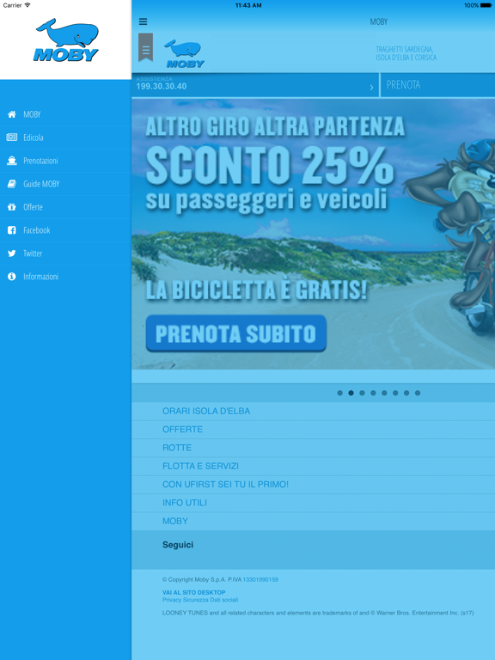Click the P.IVA number 13301990159
This screenshot has height=660, width=495.
260,579
